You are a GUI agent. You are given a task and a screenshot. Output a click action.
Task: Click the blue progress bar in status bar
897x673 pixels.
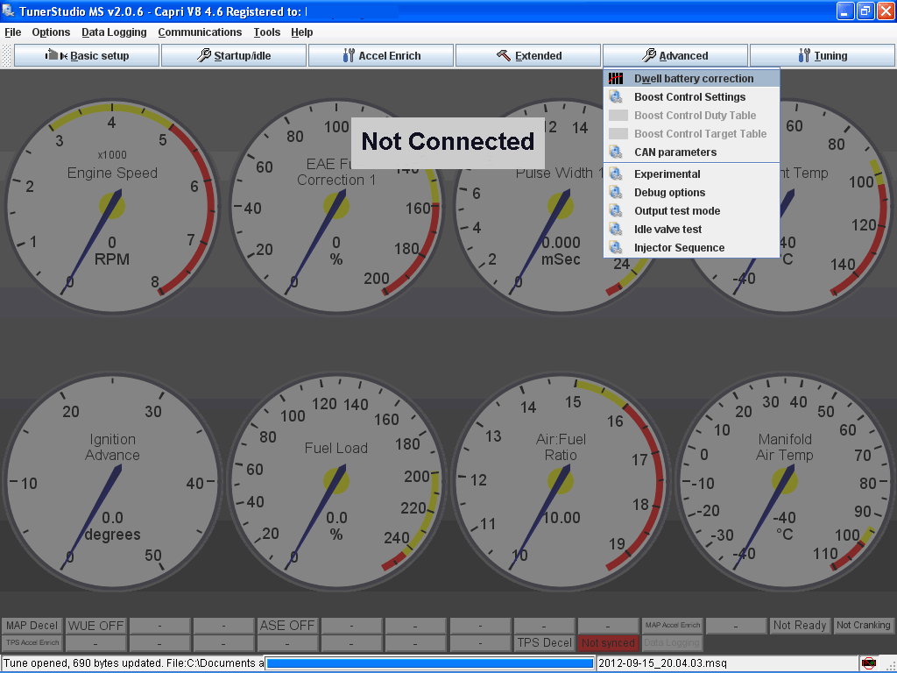pyautogui.click(x=429, y=663)
